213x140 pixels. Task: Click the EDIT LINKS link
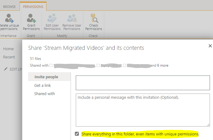coord(16,69)
